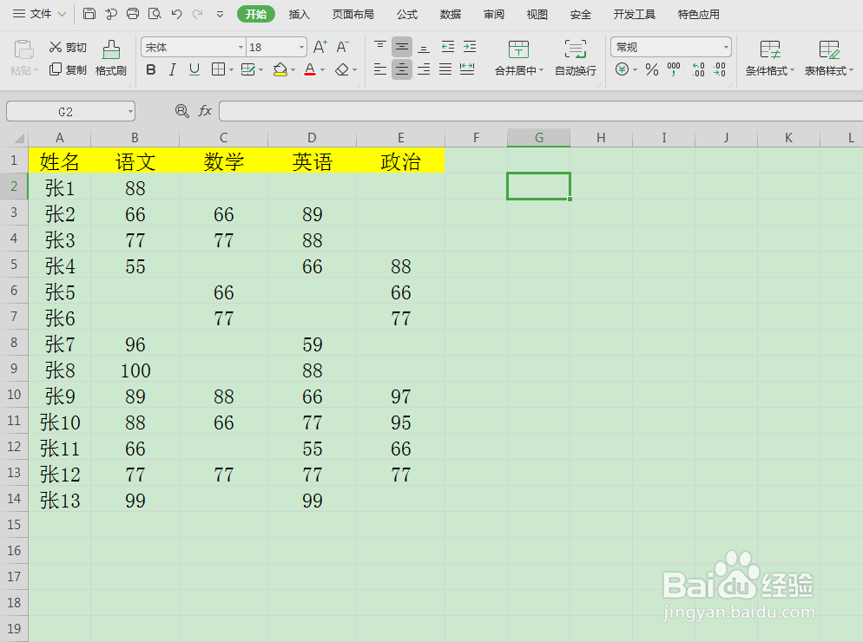Redo the last action
The width and height of the screenshot is (863, 642).
(198, 14)
